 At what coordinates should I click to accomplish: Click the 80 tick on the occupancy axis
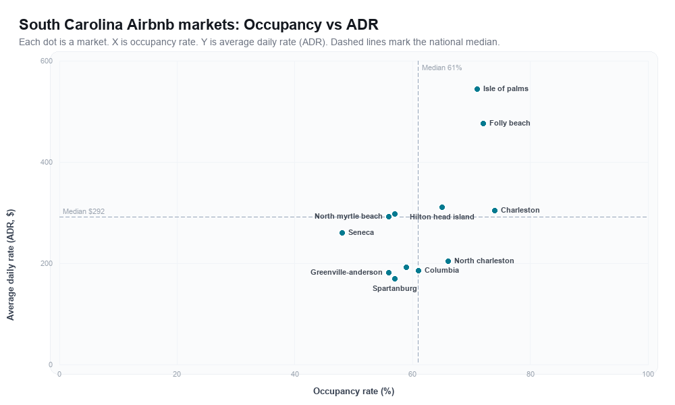click(x=531, y=375)
